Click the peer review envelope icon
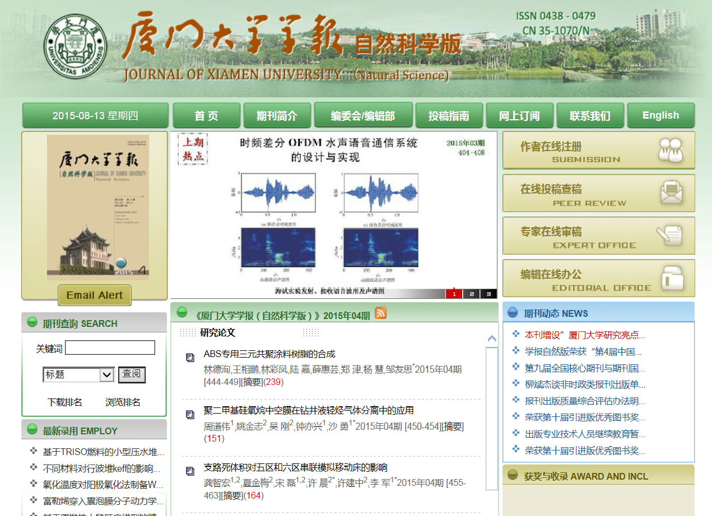The height and width of the screenshot is (516, 712). (x=672, y=193)
